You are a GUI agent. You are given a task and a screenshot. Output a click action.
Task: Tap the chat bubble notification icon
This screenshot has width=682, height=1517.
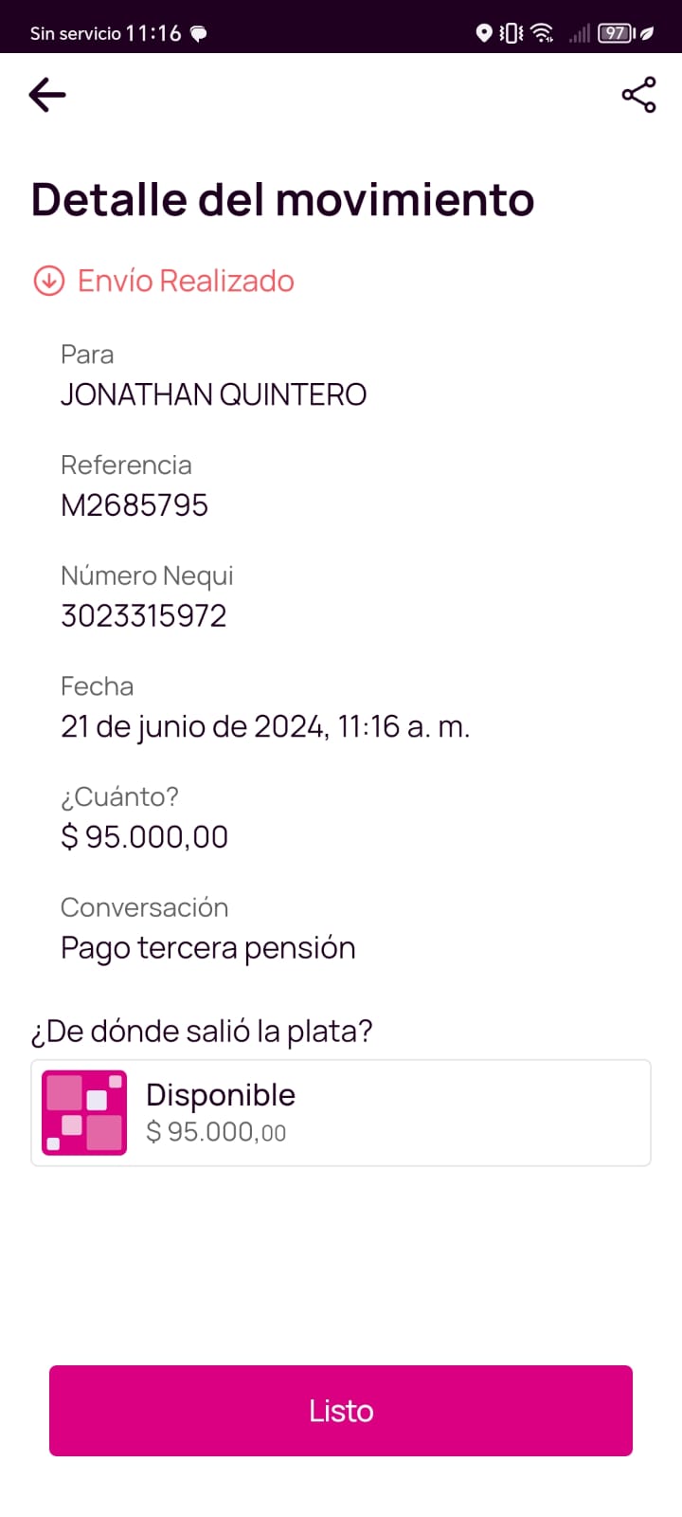tap(199, 34)
